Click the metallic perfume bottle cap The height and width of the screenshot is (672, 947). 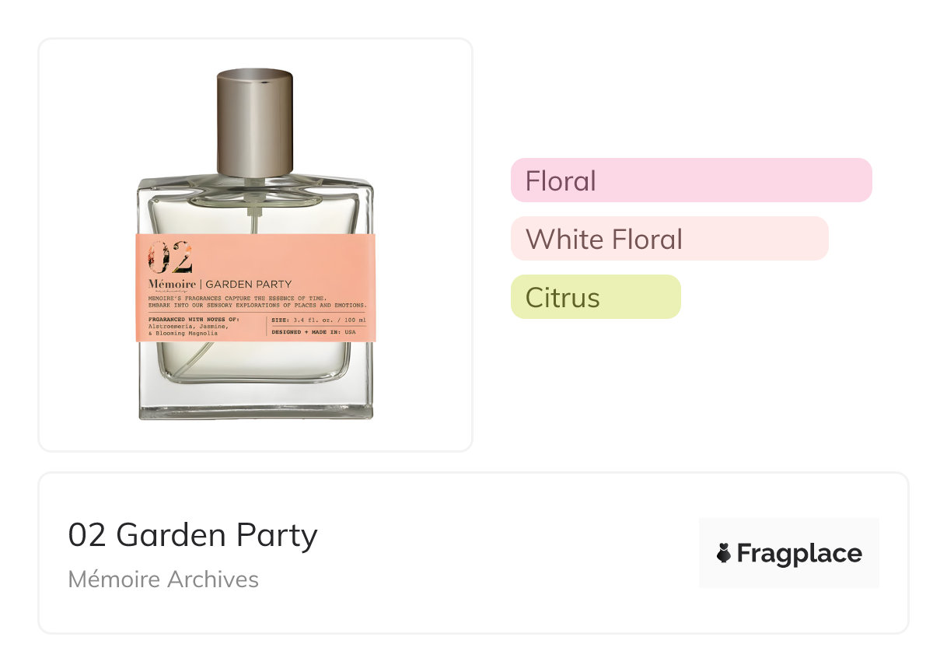(x=254, y=121)
